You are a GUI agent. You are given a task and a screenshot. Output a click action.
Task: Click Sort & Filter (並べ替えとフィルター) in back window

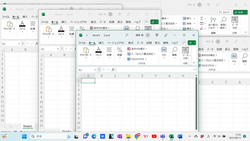213,23
